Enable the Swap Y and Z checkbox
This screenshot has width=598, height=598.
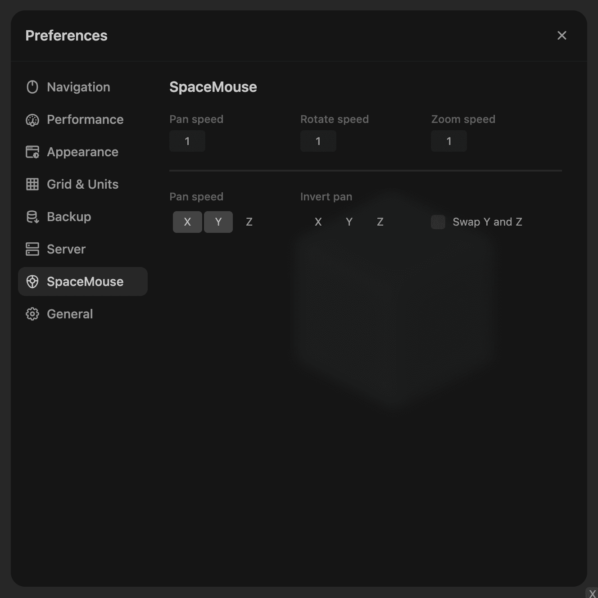pyautogui.click(x=438, y=222)
